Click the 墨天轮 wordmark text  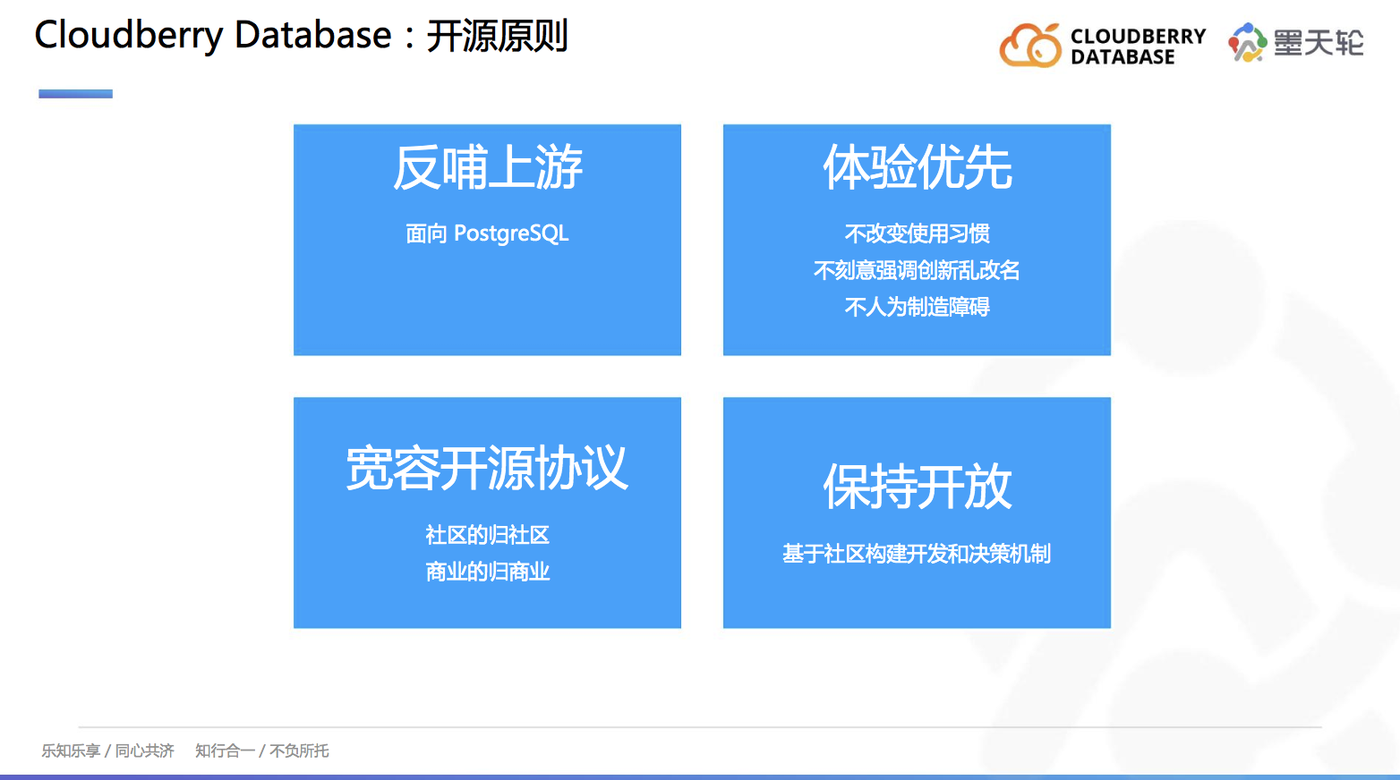[x=1319, y=43]
